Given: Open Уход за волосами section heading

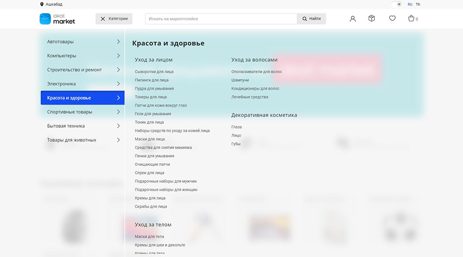Looking at the screenshot, I should [254, 60].
